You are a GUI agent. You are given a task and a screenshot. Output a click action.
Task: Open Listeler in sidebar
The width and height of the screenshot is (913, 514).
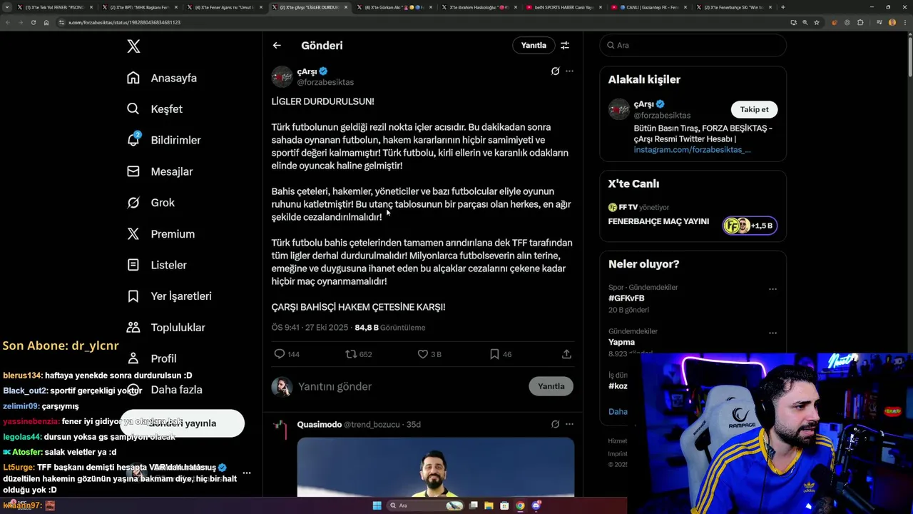pos(157,265)
